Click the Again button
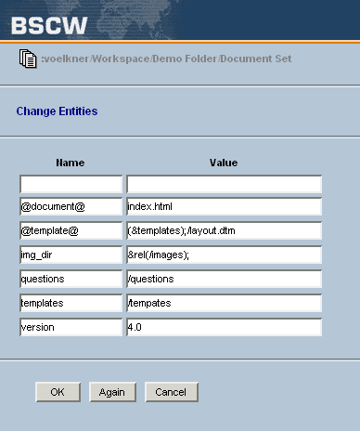Screen dimensions: 360x431 tap(112, 392)
